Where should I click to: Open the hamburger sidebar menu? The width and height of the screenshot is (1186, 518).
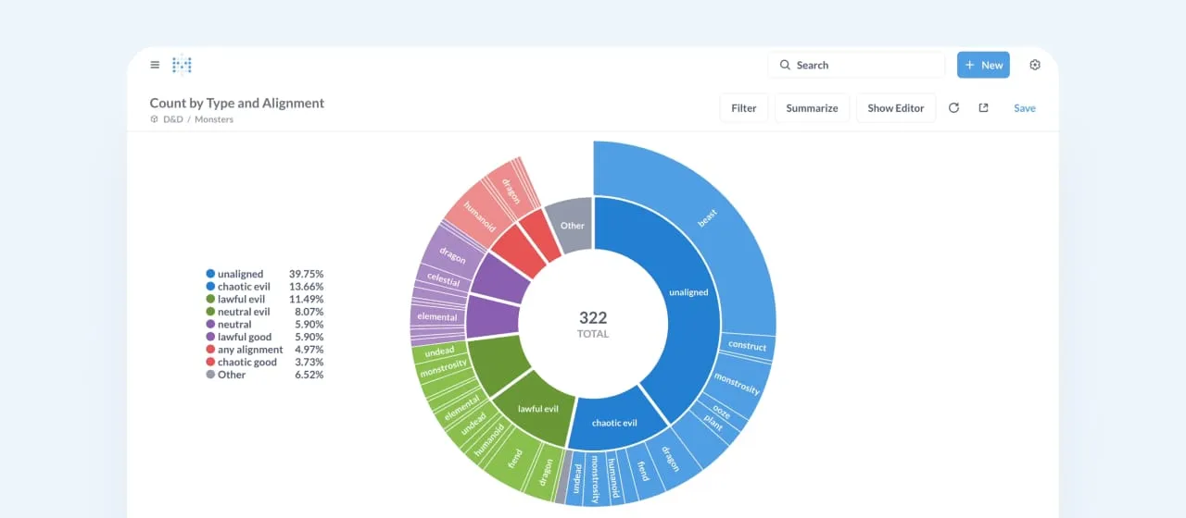[155, 65]
